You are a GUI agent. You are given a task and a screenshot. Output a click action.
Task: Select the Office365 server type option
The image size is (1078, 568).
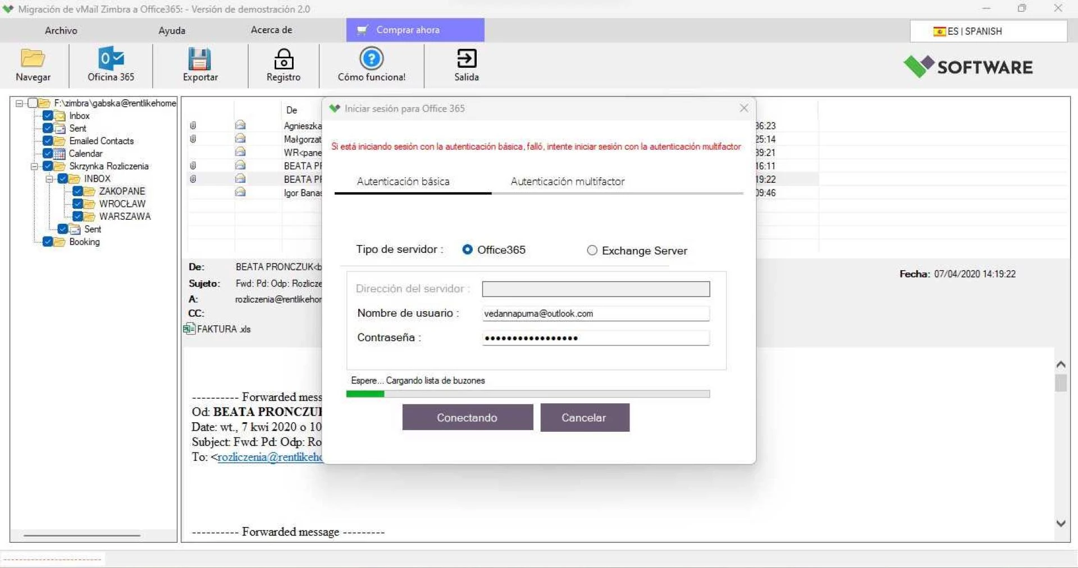coord(467,250)
